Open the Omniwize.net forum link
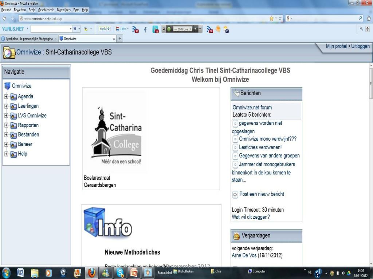373x279 pixels. (252, 107)
